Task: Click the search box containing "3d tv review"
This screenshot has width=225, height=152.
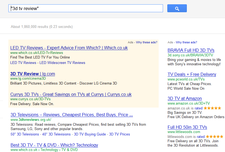Action: pos(86,8)
